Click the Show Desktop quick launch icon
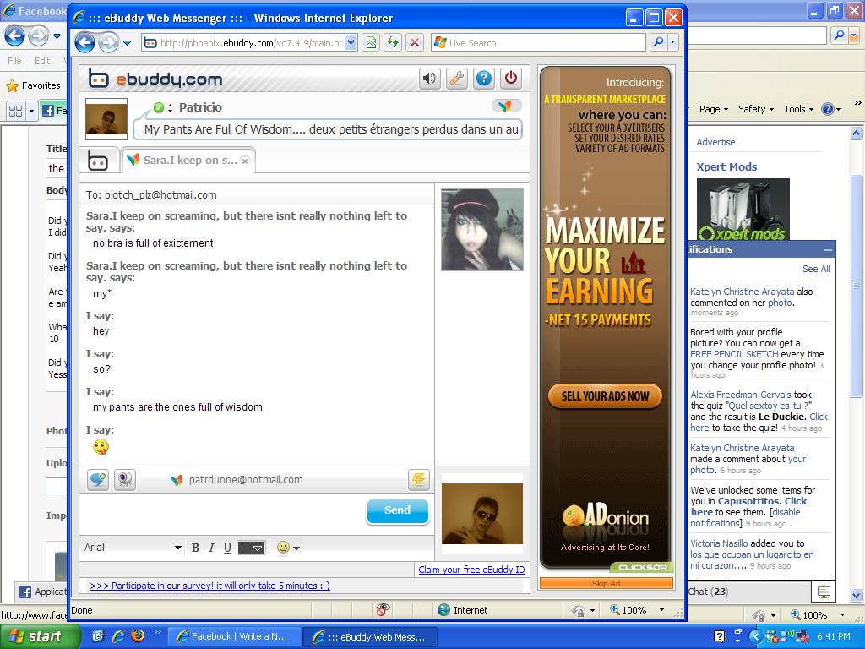This screenshot has width=865, height=649. pos(98,636)
